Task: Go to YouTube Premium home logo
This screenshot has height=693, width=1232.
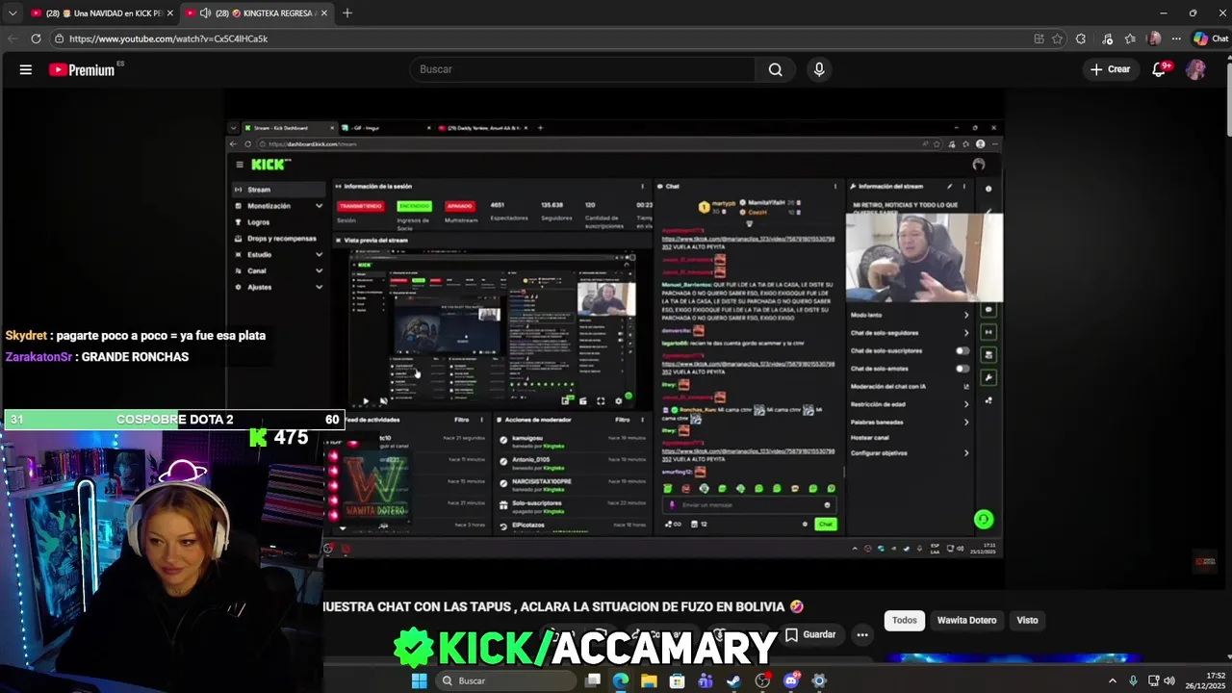Action: pyautogui.click(x=82, y=69)
